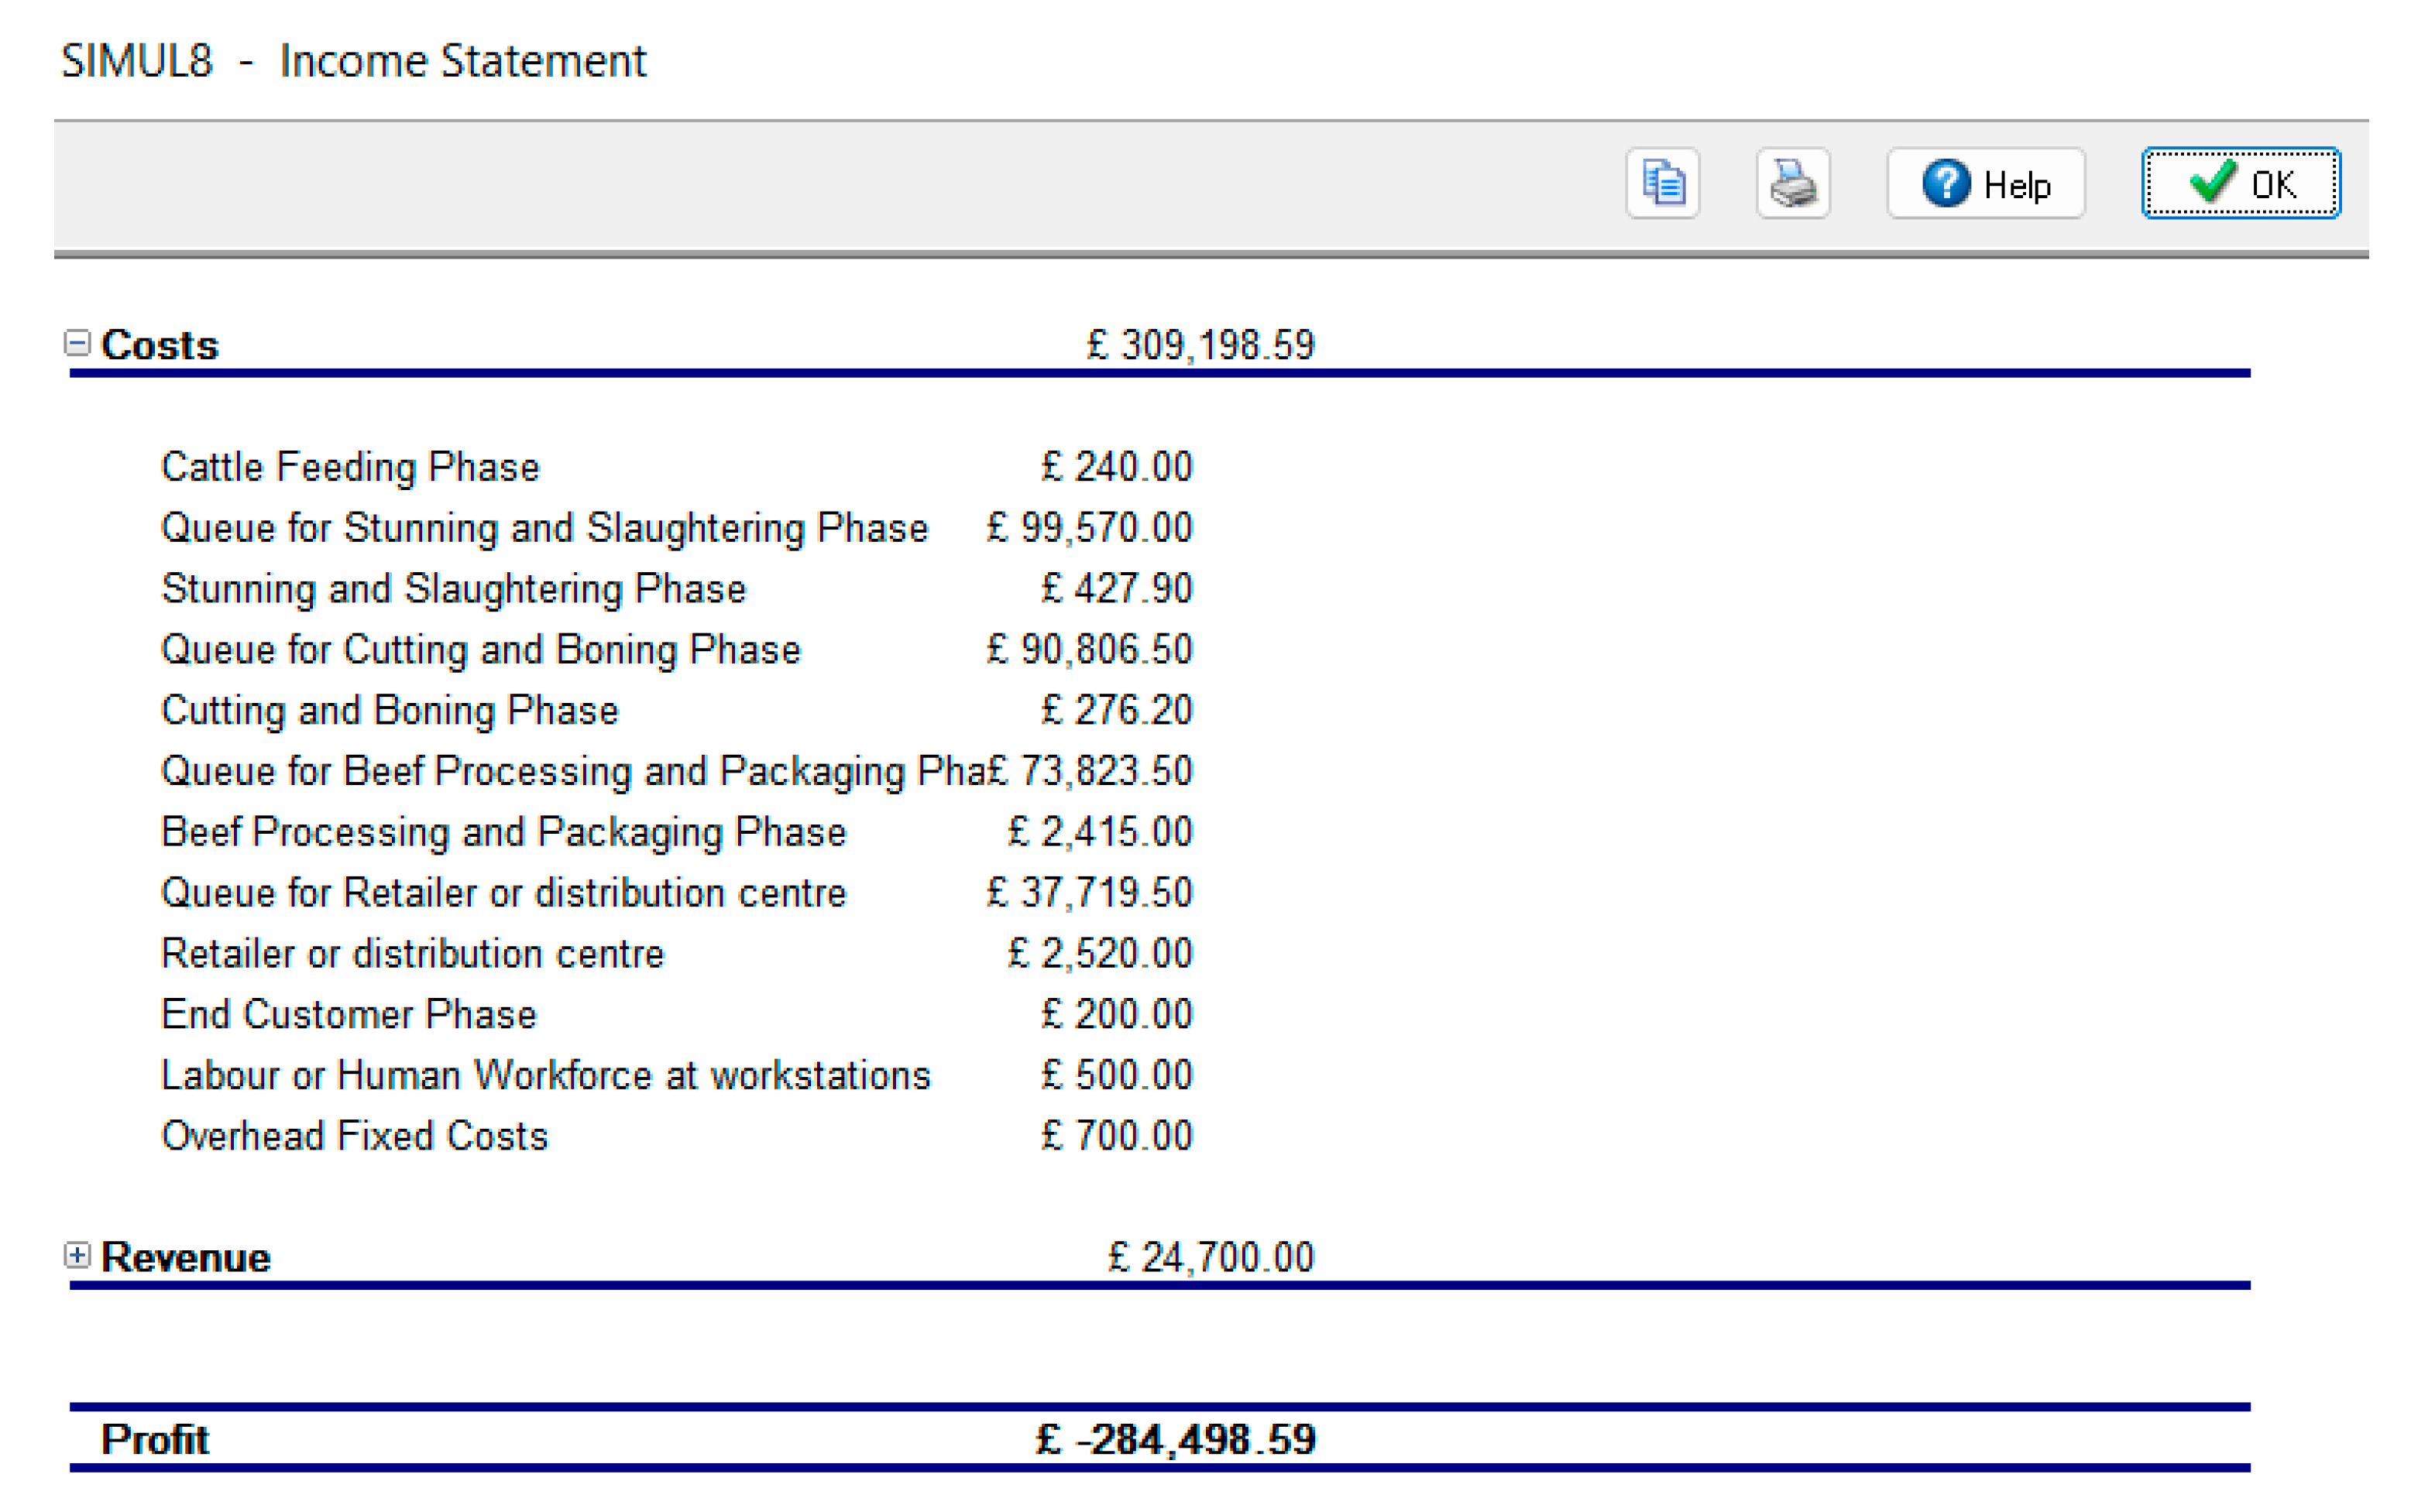Viewport: 2411px width, 1512px height.
Task: Select the End Customer Phase line
Action: point(349,1015)
